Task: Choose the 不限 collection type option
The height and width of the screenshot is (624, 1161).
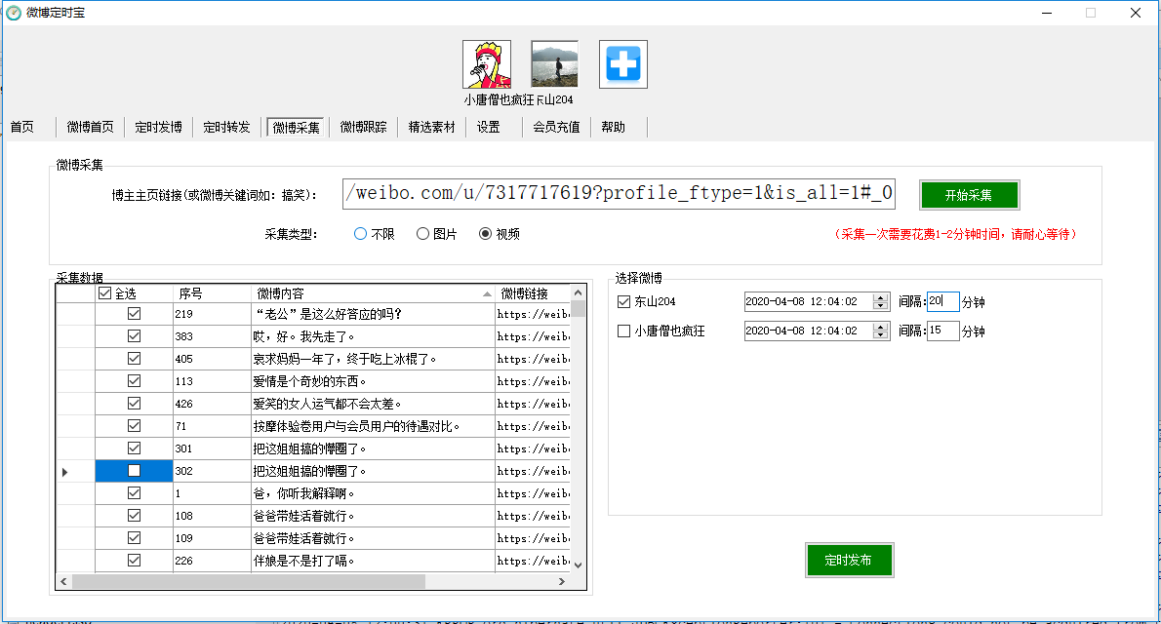Action: coord(361,234)
